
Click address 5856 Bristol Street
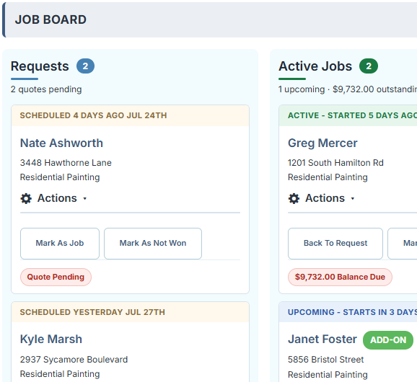(x=325, y=360)
